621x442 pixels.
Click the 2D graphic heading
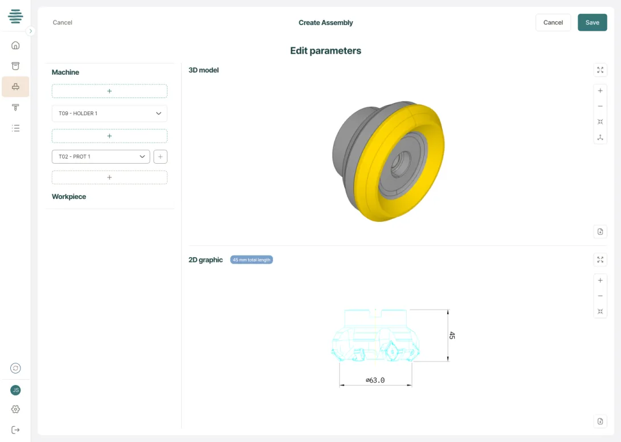tap(206, 260)
